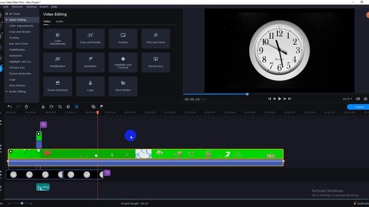Select the upper purple title clip

44,125
